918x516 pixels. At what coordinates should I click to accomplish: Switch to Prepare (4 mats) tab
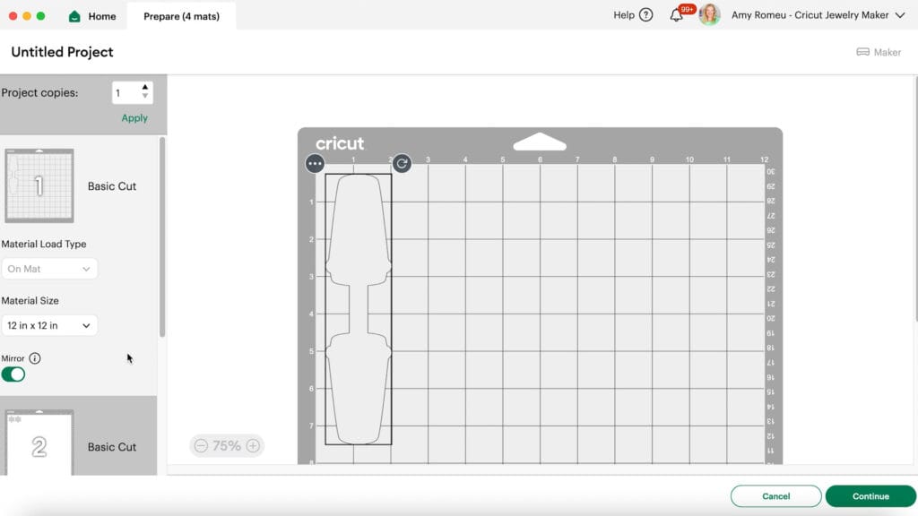click(x=181, y=16)
